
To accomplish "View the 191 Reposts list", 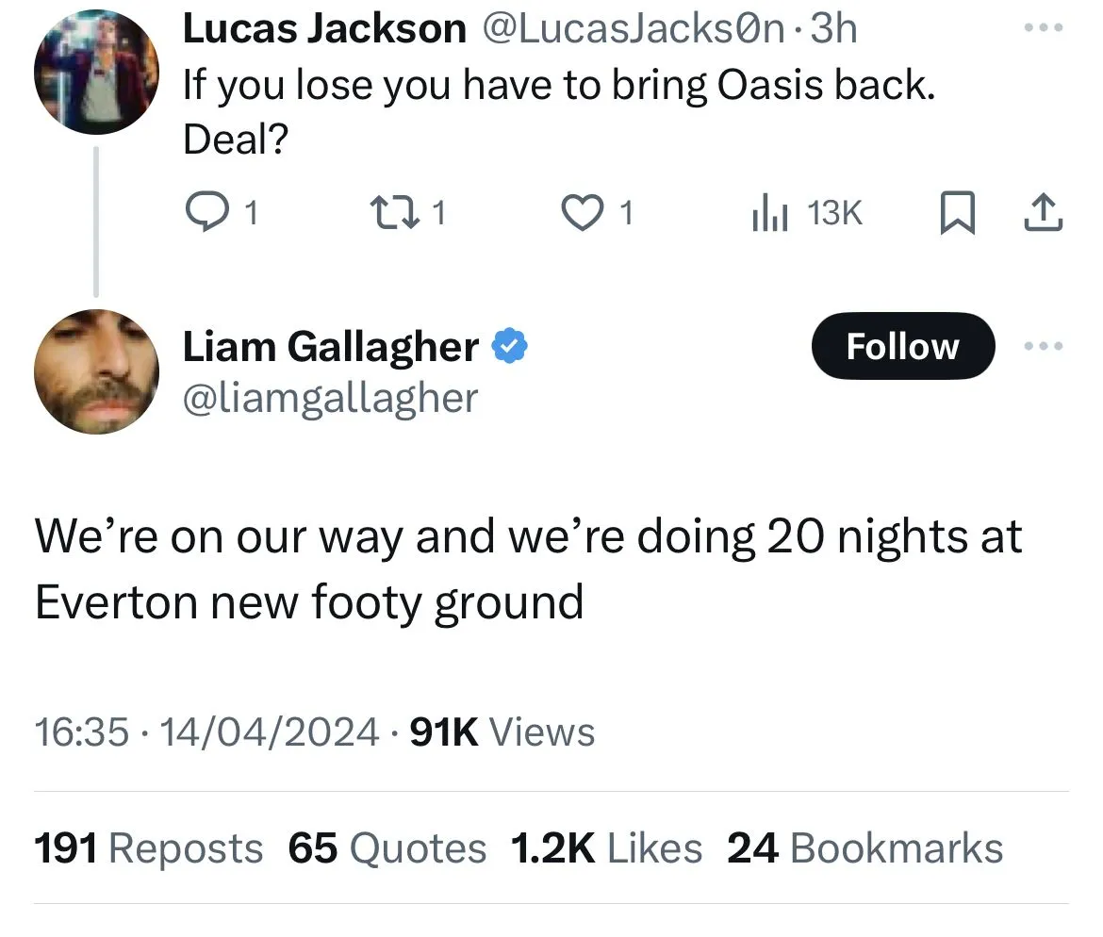I will coord(148,847).
